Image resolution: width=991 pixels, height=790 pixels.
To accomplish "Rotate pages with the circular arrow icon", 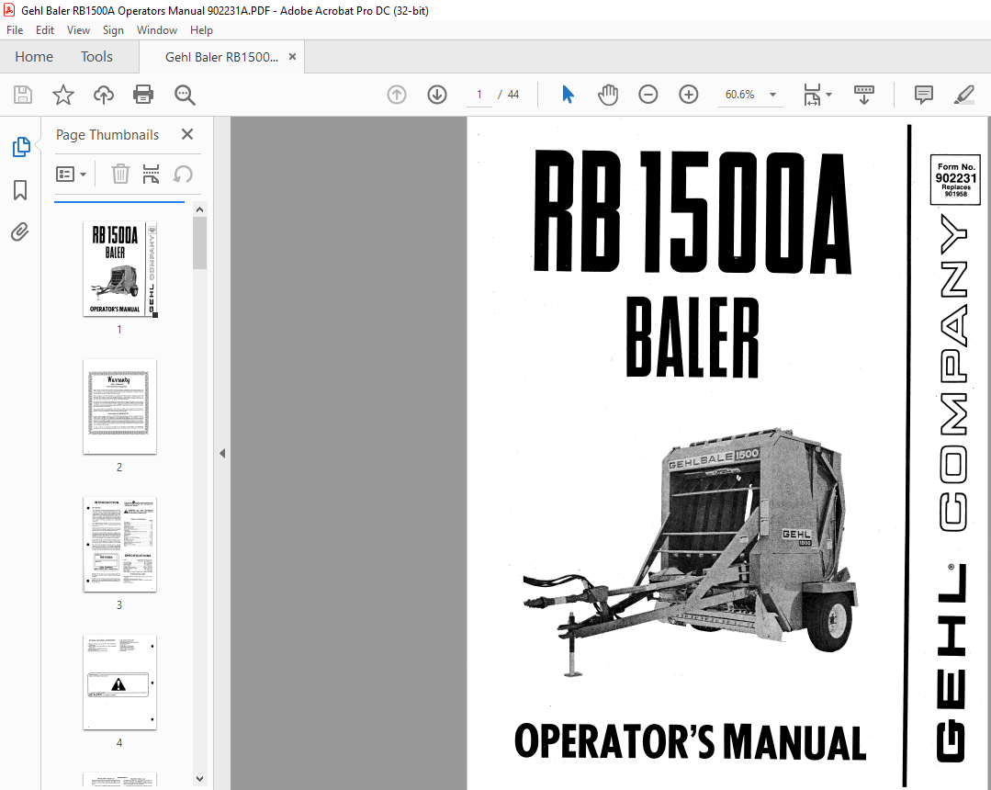I will (x=183, y=174).
